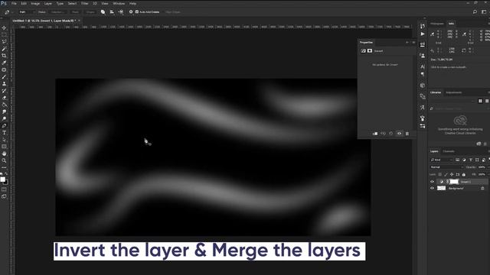Click the Background layer thumbnail
The image size is (490, 275).
441,188
